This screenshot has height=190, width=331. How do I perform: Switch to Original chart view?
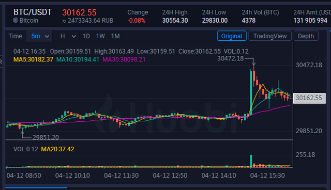[x=232, y=36]
